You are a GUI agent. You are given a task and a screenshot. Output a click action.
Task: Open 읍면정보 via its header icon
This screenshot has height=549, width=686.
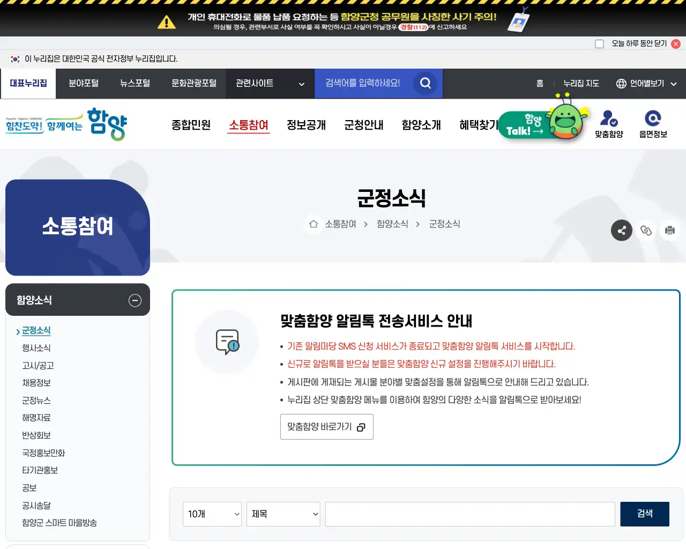coord(653,123)
